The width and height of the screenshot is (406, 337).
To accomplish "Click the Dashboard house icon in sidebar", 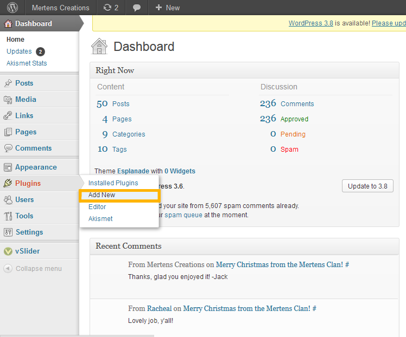I will coord(8,23).
